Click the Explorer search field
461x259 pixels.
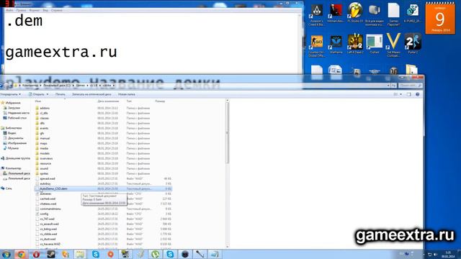tap(411, 86)
